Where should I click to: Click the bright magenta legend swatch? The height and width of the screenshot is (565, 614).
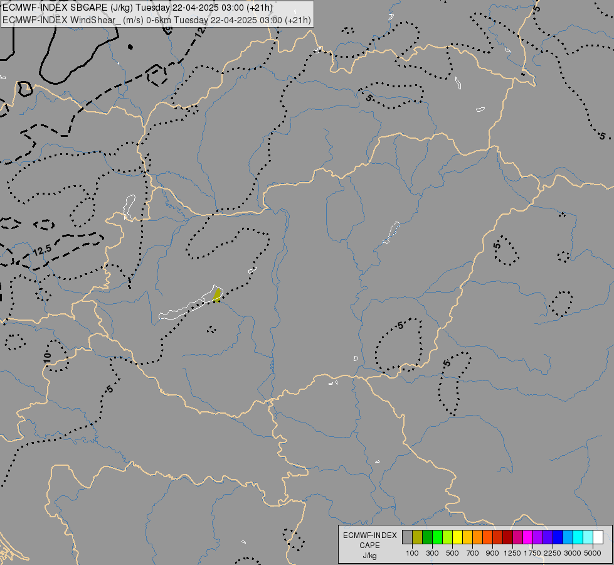(x=527, y=537)
